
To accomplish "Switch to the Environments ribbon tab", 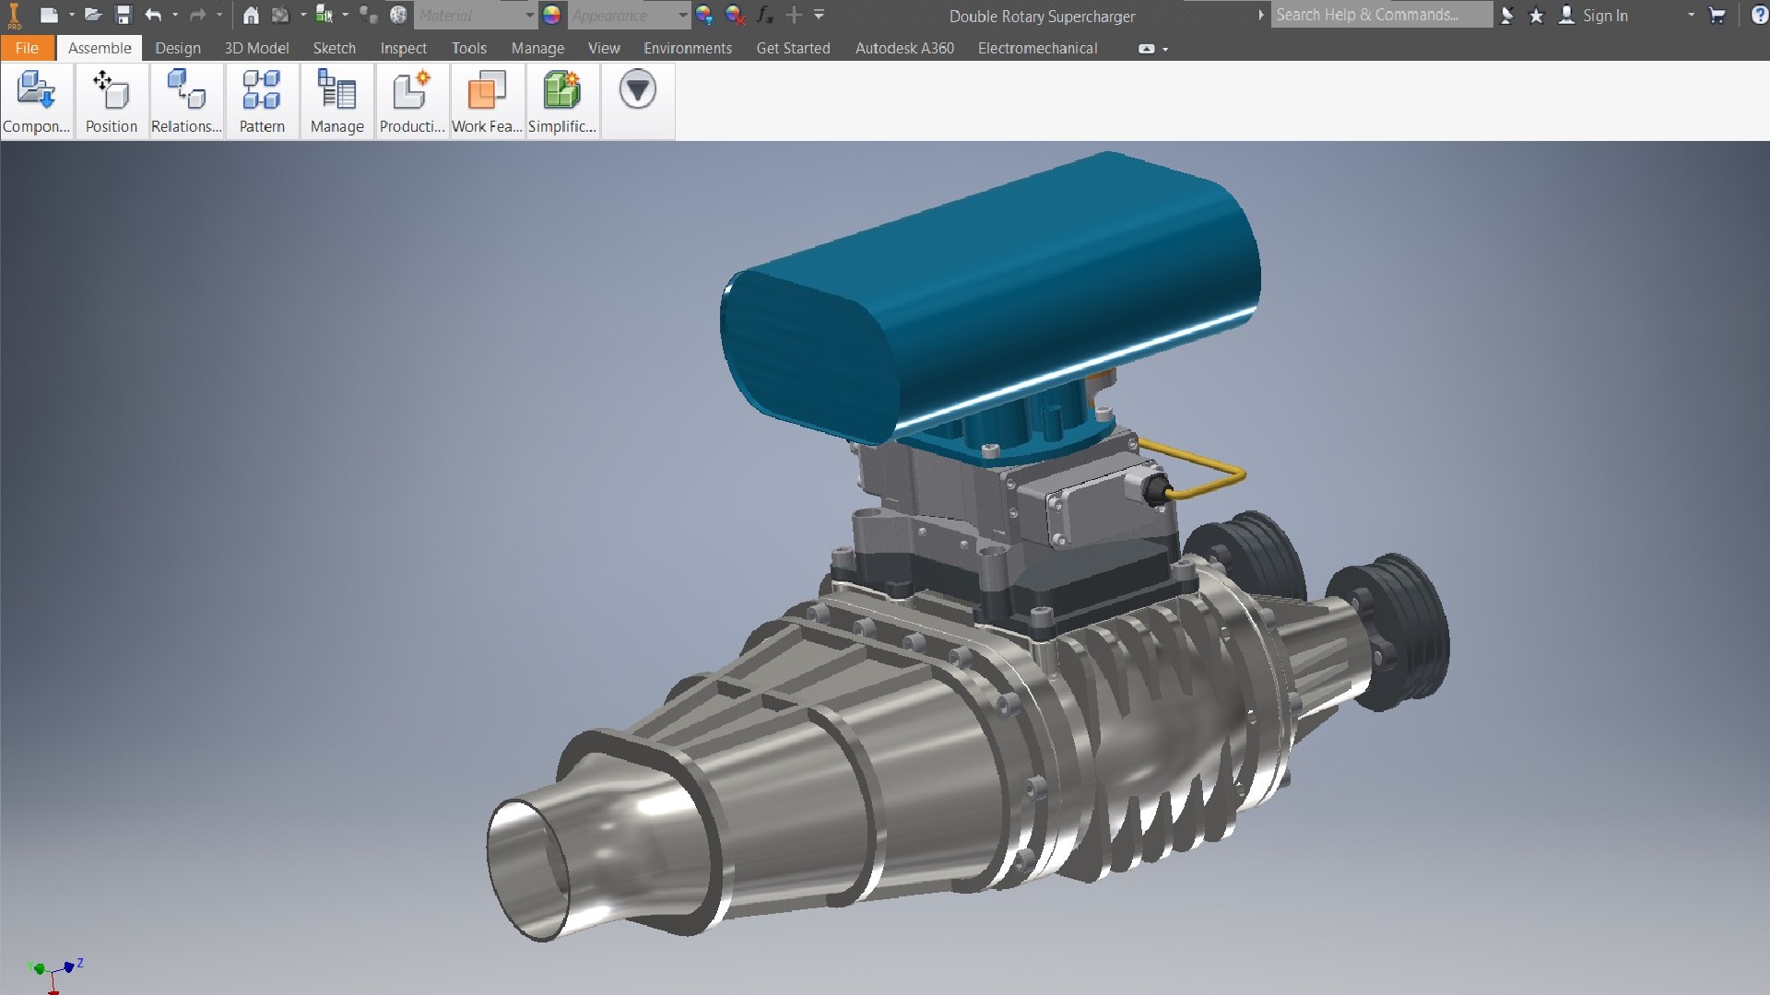I will (x=688, y=48).
